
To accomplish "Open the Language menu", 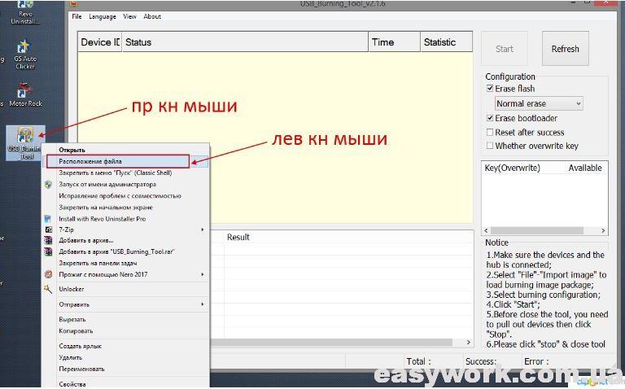I will coord(103,16).
